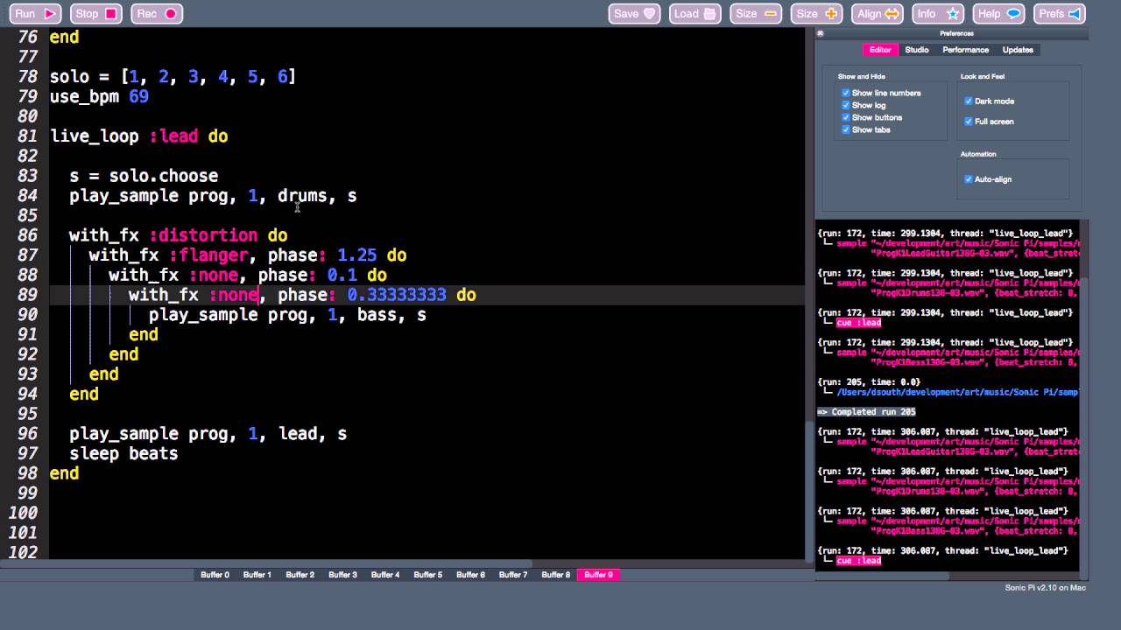Click line number 98 in the gutter
1121x630 pixels.
[x=28, y=473]
